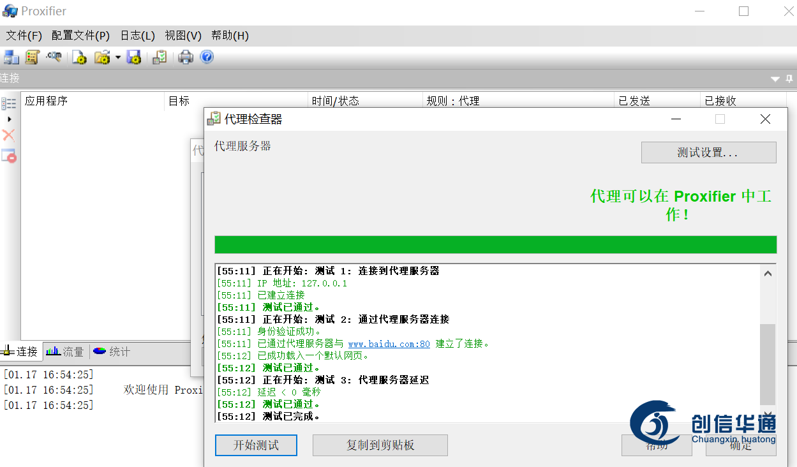Viewport: 797px width, 467px height.
Task: Open Proxification Rules scroll icon
Action: tap(32, 57)
